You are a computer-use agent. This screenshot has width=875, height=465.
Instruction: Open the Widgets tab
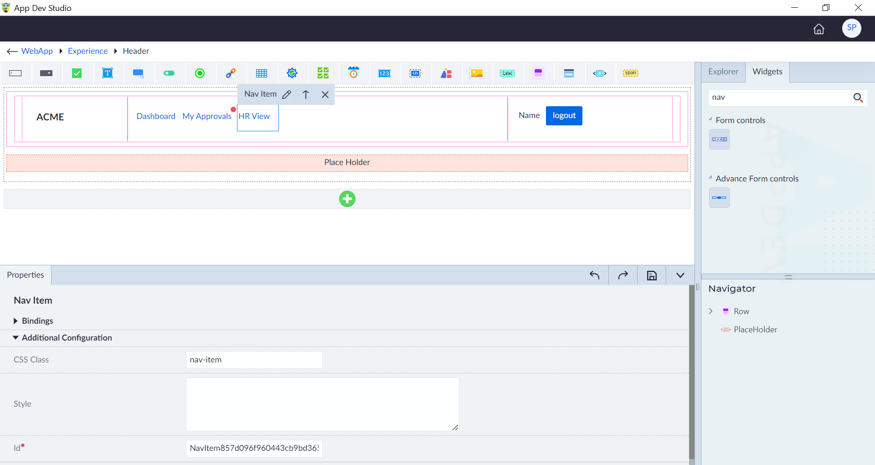(767, 72)
